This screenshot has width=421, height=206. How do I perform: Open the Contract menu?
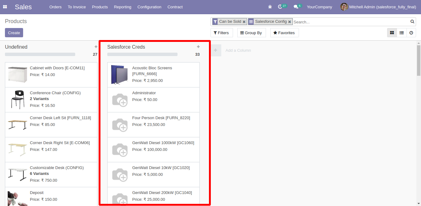click(175, 7)
